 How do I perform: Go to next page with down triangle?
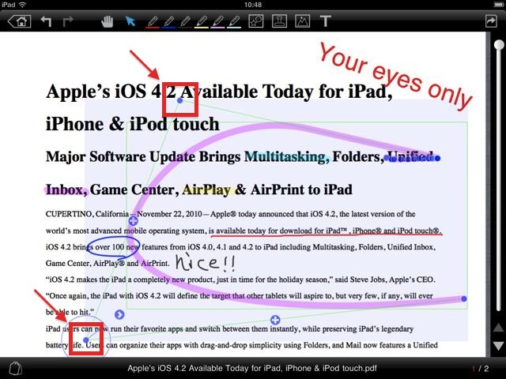tap(498, 346)
